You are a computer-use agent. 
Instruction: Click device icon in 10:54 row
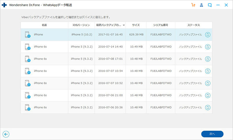click(x=28, y=71)
